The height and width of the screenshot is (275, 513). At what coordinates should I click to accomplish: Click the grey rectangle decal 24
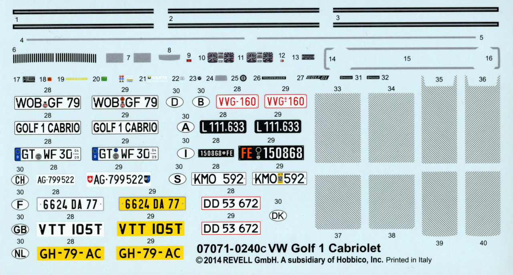[222, 78]
